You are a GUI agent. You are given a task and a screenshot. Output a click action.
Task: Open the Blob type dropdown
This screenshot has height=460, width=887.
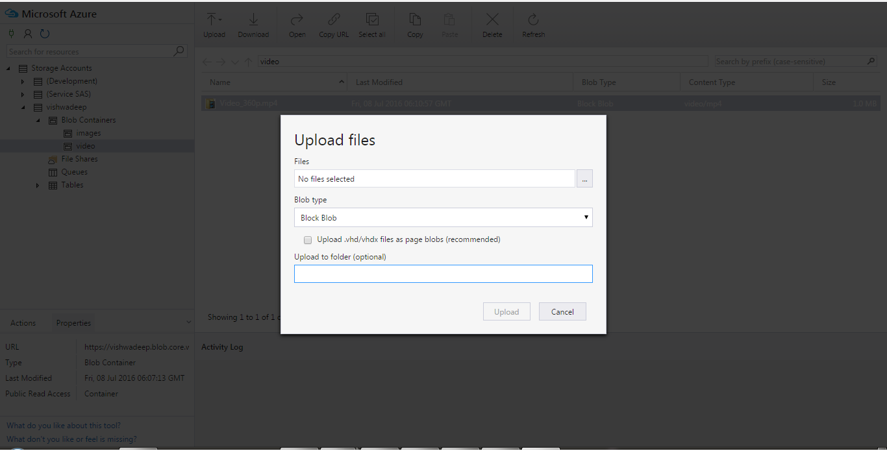[443, 217]
